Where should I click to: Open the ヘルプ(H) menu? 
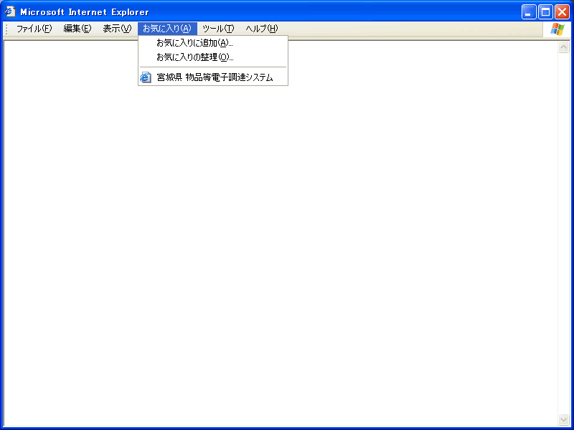[262, 29]
